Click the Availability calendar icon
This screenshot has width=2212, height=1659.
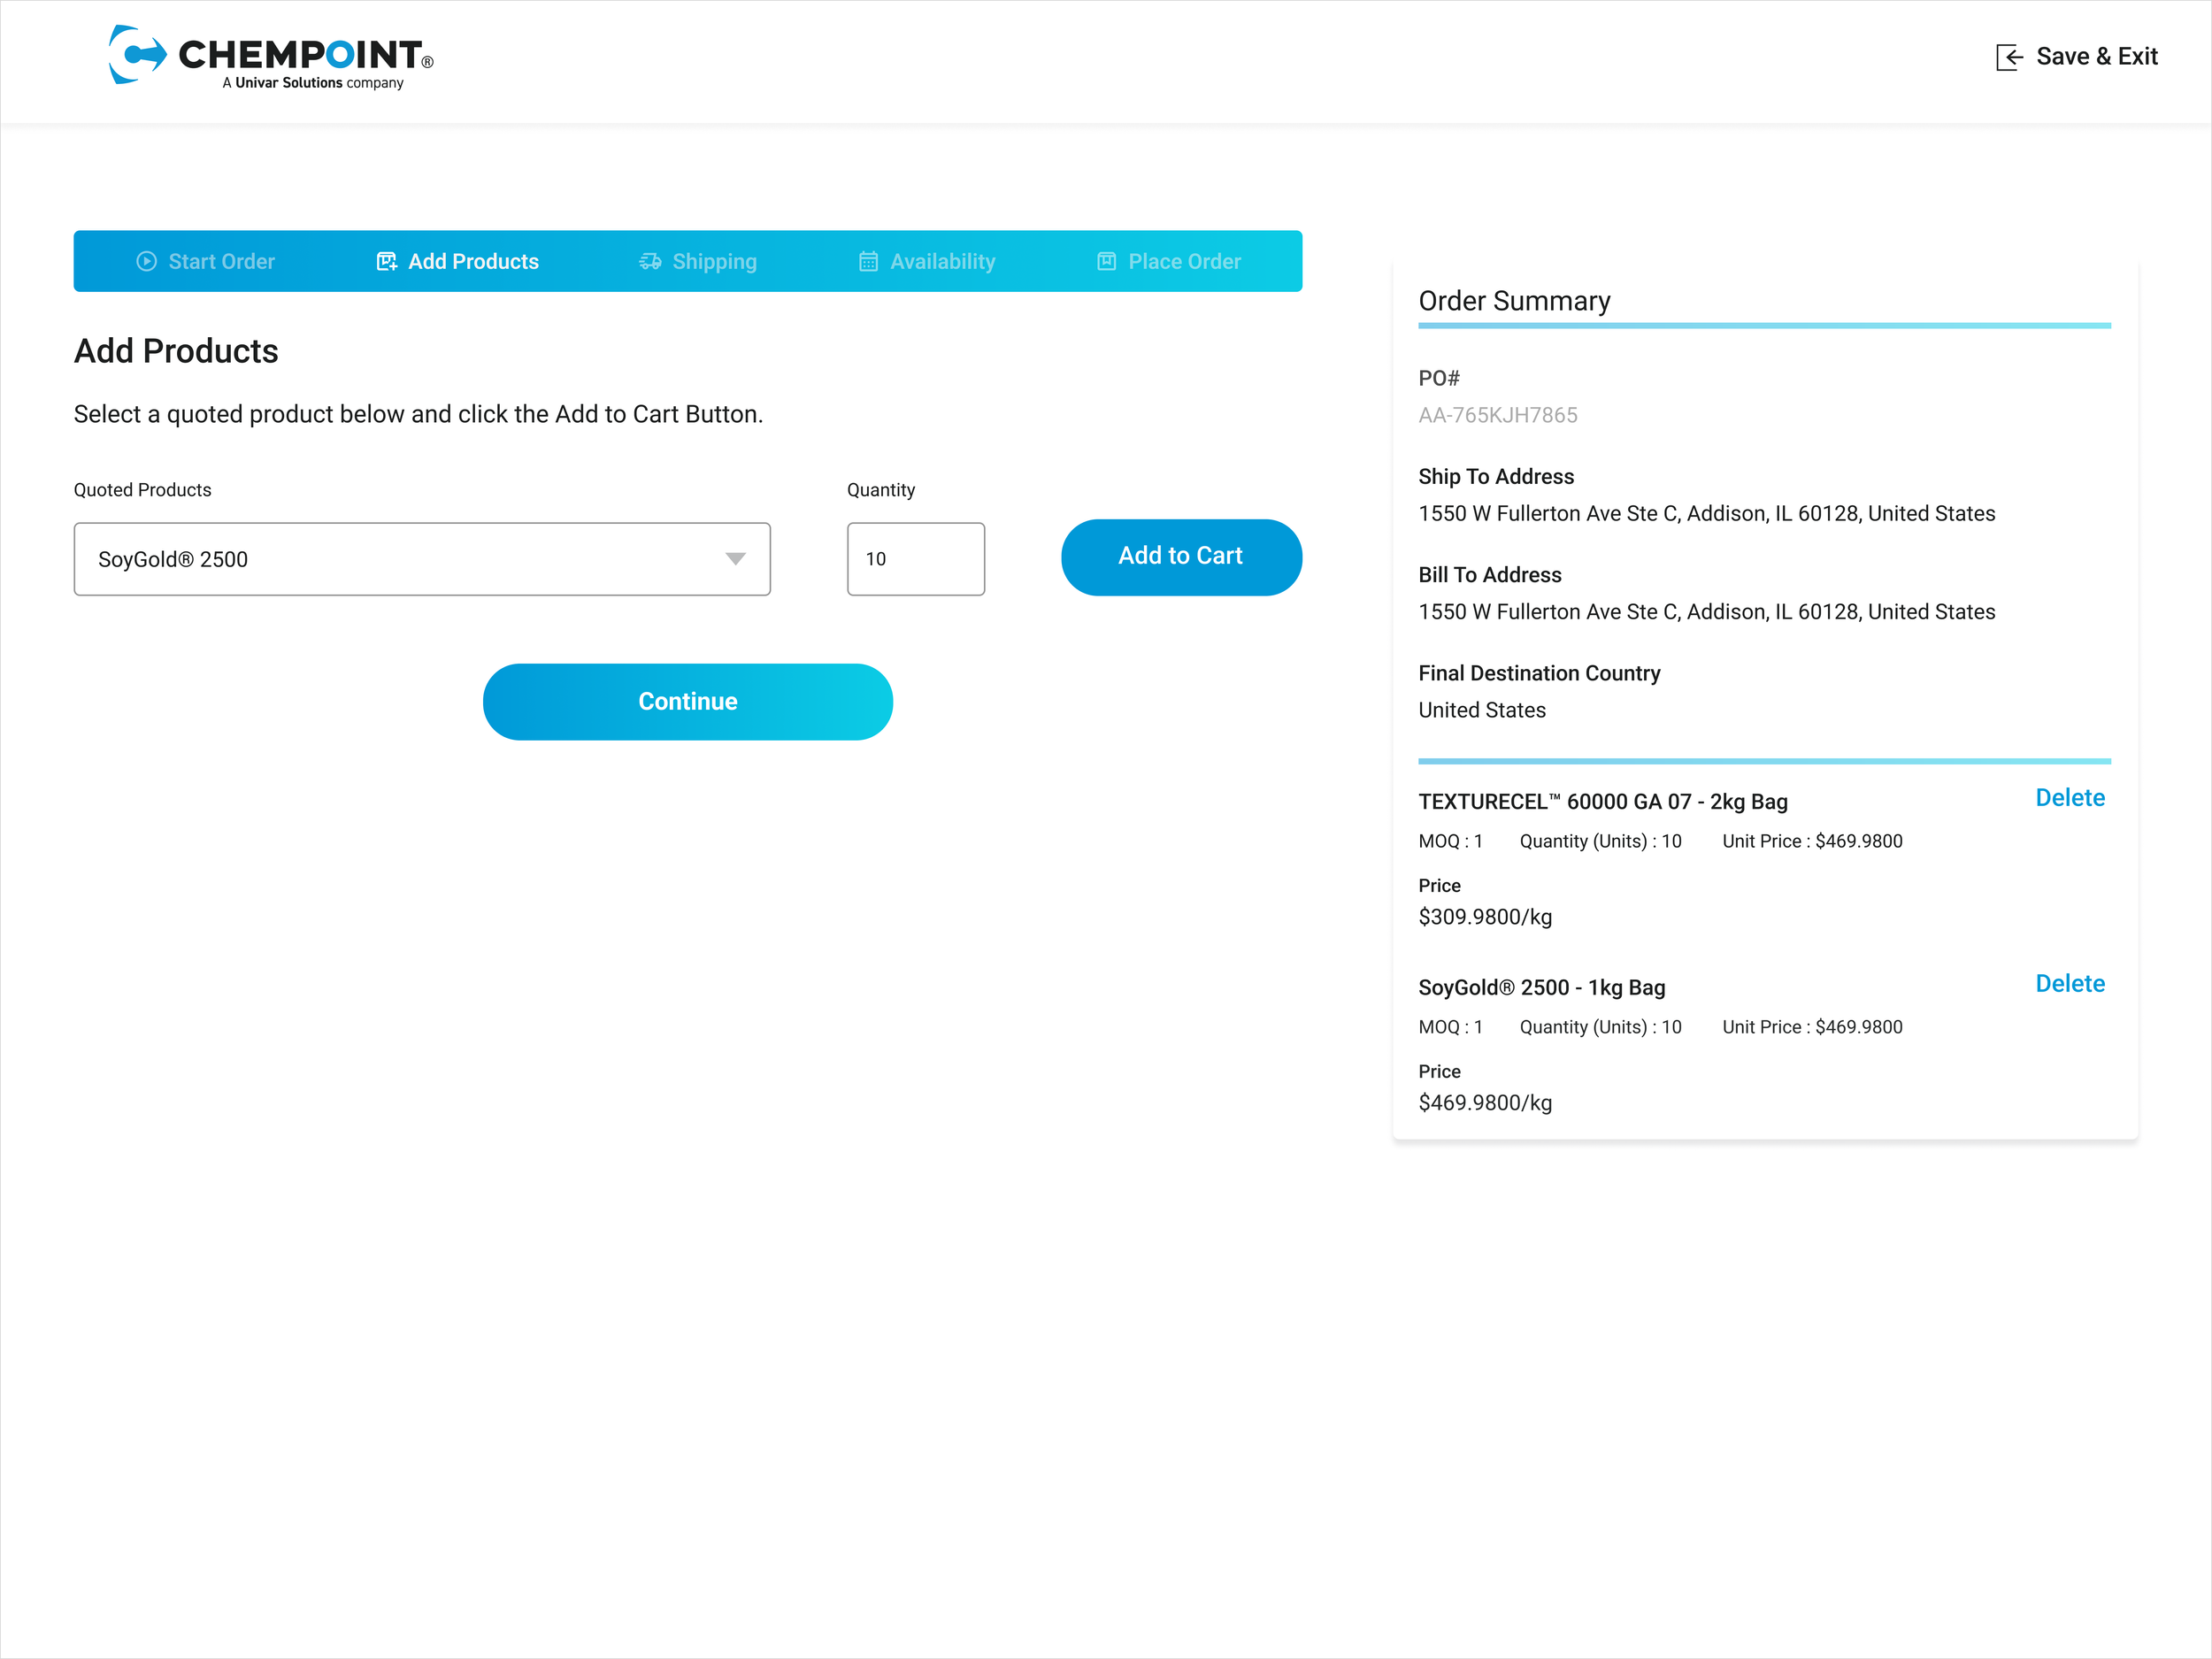point(868,261)
